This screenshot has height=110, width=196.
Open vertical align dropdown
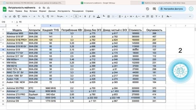[x=126, y=16]
